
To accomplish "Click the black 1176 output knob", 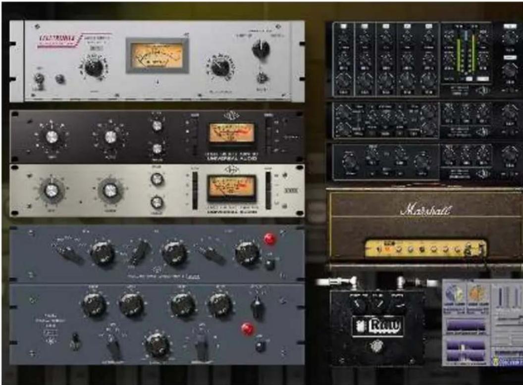I will [110, 137].
